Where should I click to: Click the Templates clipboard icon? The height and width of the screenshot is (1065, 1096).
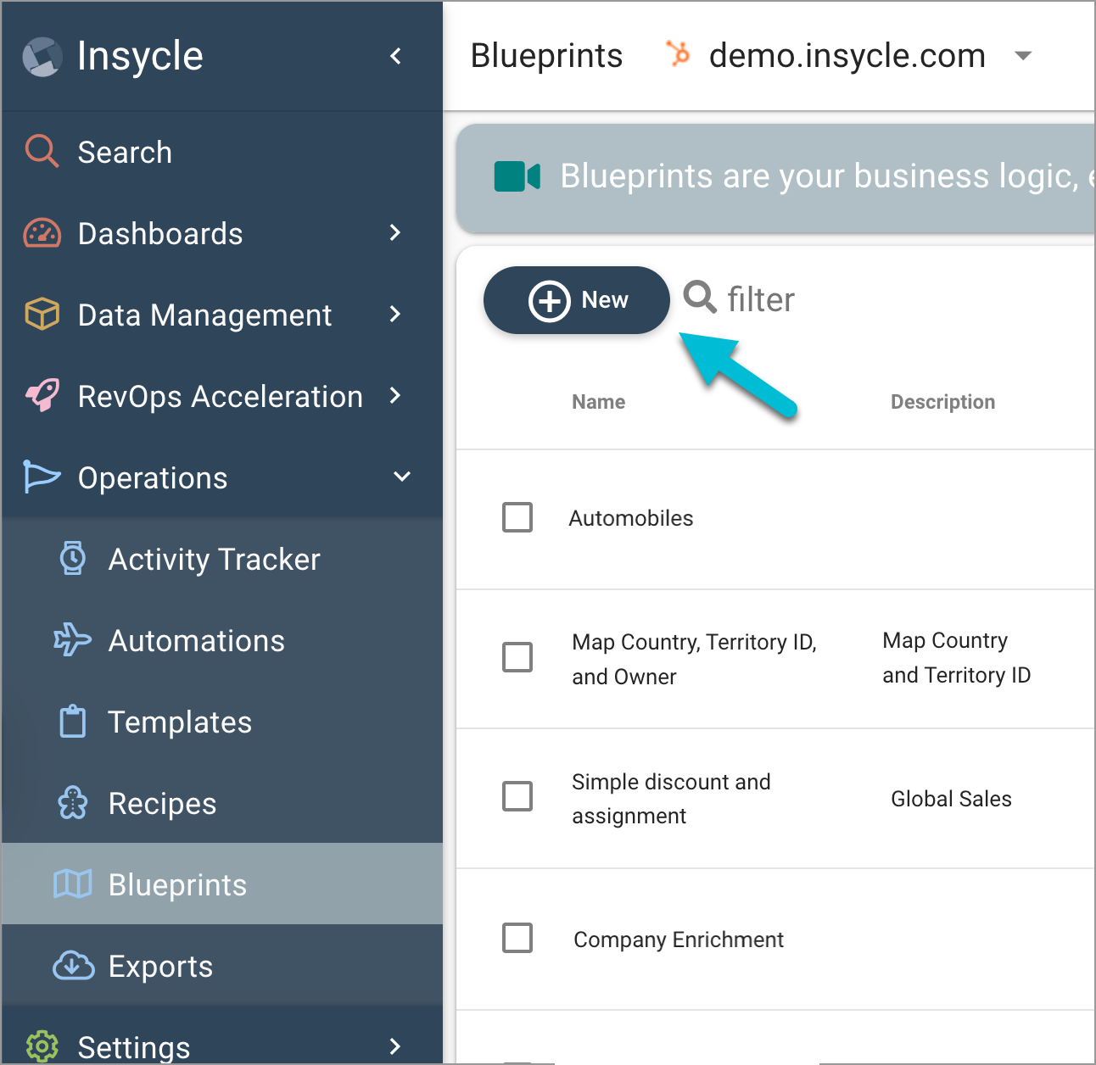tap(73, 721)
